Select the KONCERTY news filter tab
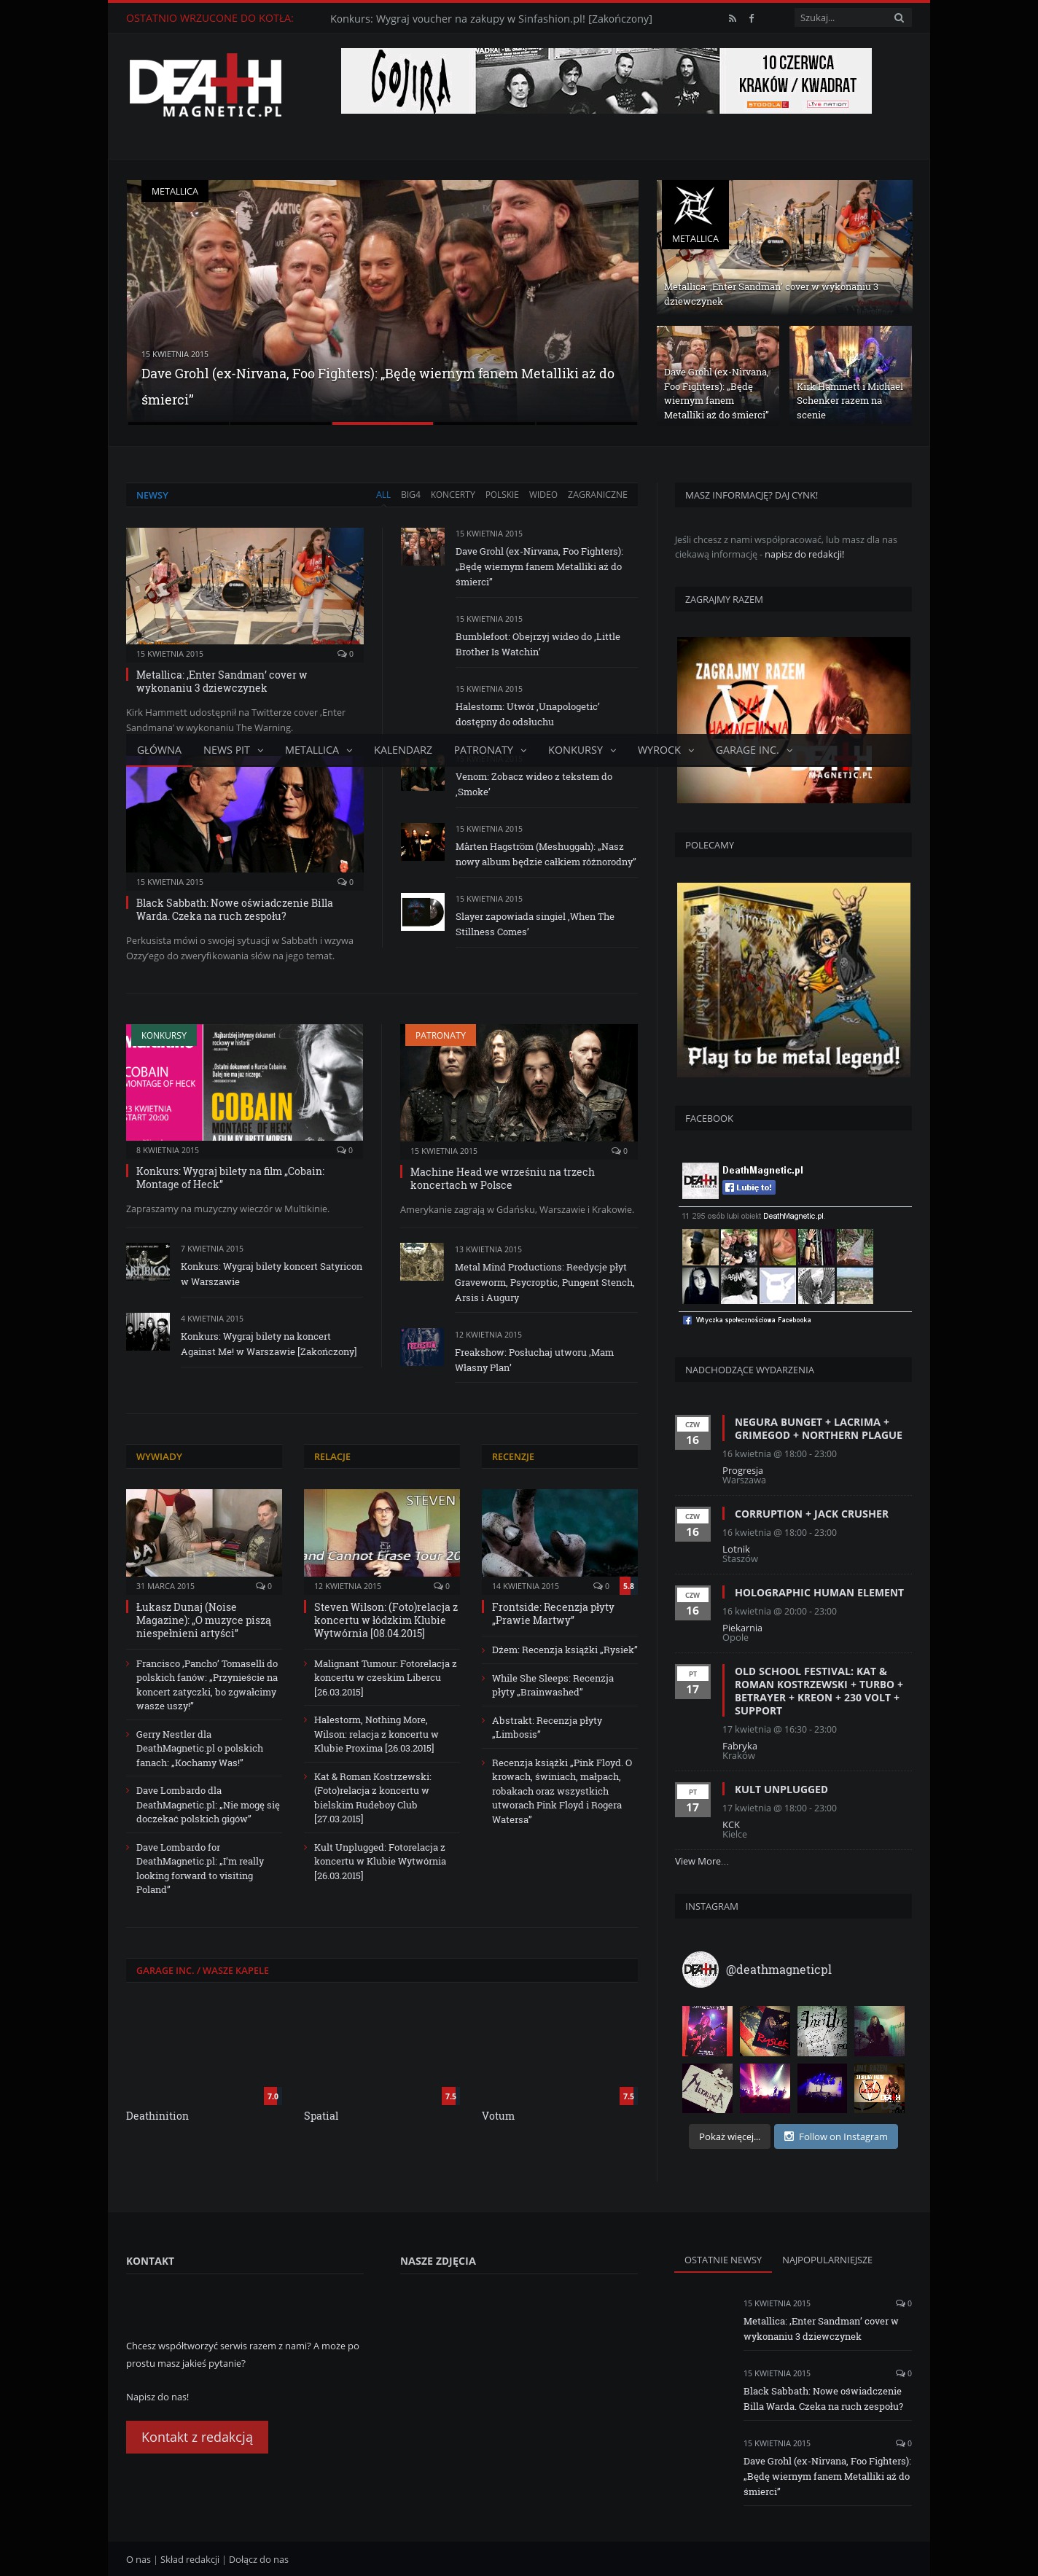The image size is (1038, 2576). tap(453, 495)
